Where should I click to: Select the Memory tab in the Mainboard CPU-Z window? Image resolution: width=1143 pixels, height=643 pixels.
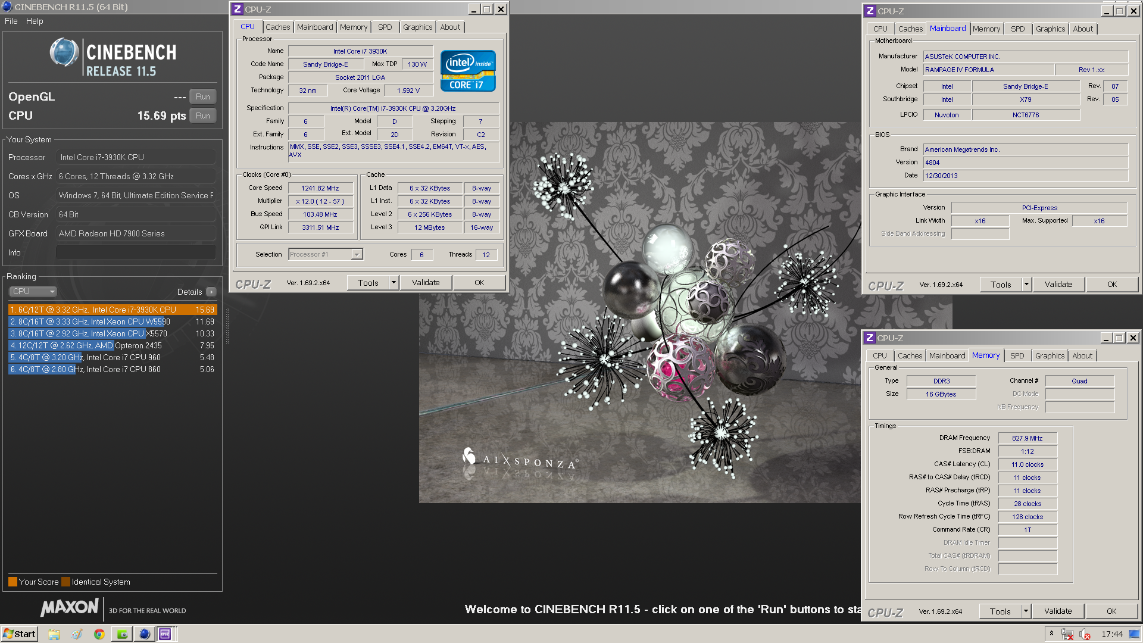(x=986, y=29)
